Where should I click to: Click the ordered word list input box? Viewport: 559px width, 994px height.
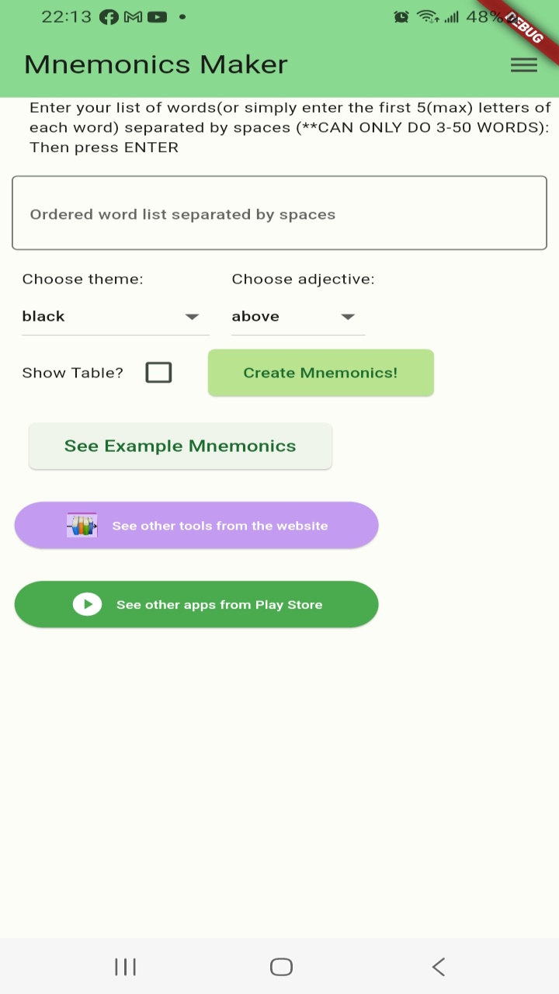(x=279, y=213)
